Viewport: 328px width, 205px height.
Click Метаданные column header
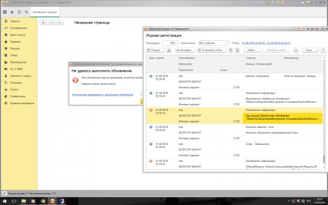click(302, 58)
